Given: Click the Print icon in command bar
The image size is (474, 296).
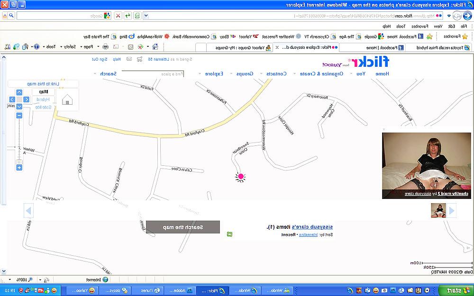Looking at the screenshot, I should 105,47.
